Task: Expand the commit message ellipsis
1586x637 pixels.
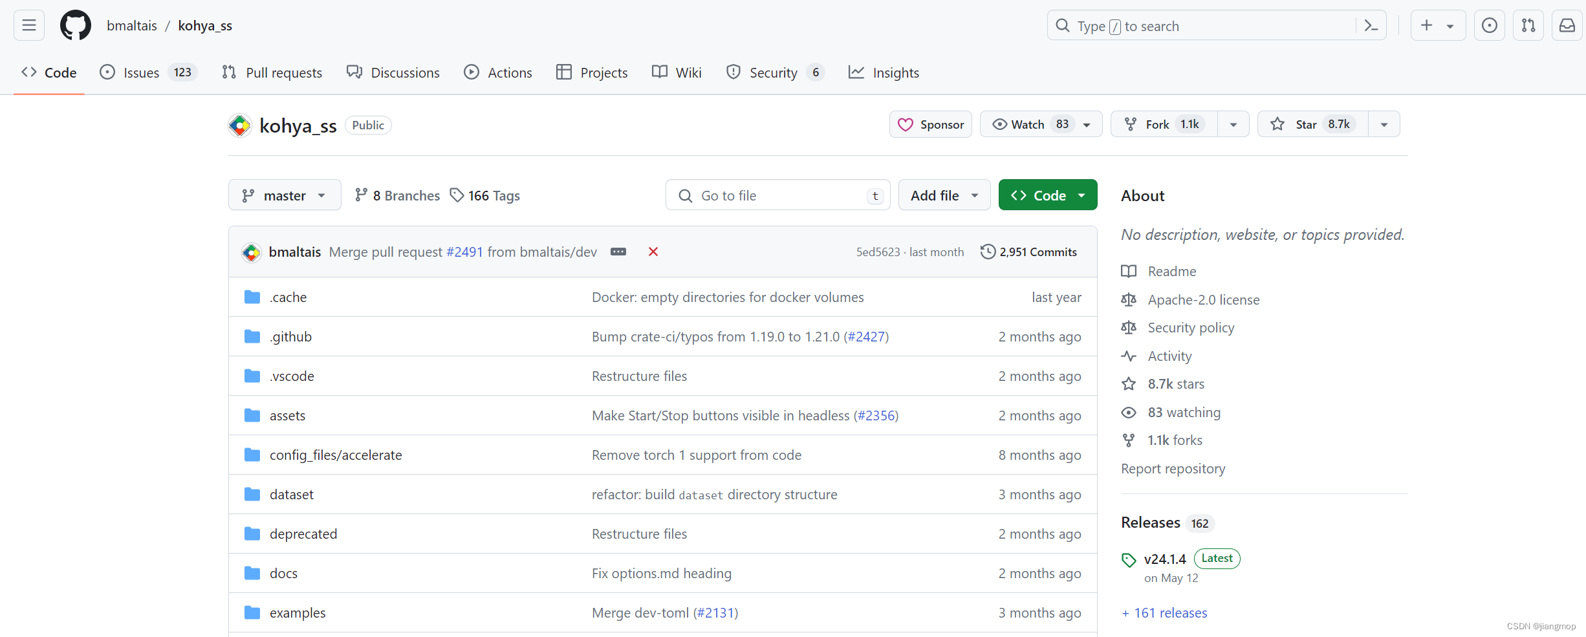Action: point(618,252)
